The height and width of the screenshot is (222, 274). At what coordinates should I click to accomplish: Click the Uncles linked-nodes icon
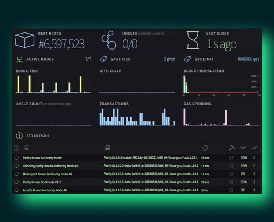coord(109,41)
